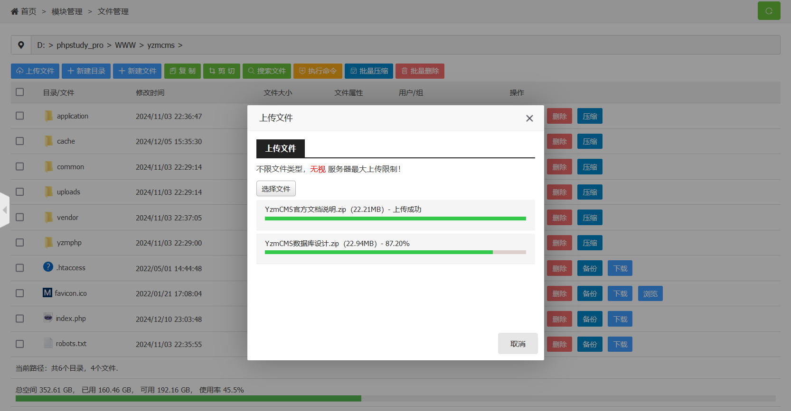Click the robots.txt document icon
This screenshot has height=411, width=791.
48,343
